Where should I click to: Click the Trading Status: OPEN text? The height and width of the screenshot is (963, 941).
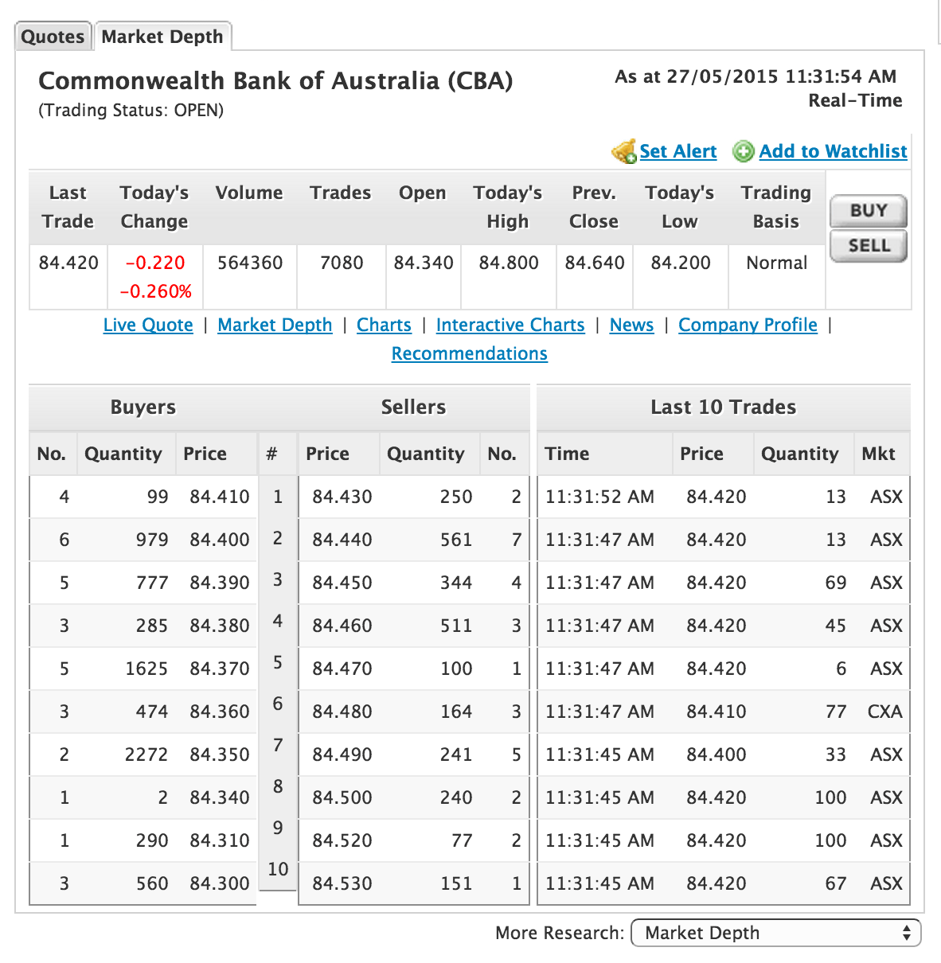tap(131, 110)
